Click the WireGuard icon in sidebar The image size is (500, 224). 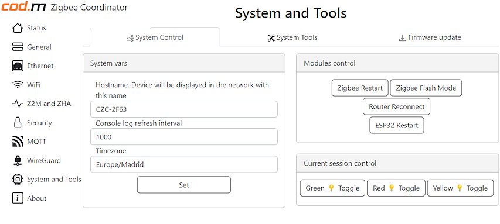(18, 160)
